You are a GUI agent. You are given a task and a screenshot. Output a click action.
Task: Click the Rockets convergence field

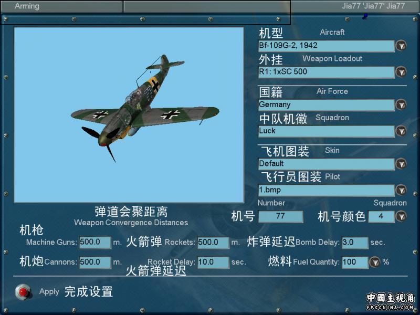click(x=213, y=243)
